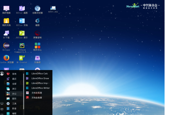Open Qt Creator desktop icon
The width and height of the screenshot is (169, 115).
(22, 59)
